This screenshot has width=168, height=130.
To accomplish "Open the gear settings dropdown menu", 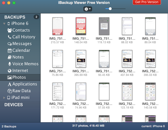I will point(88,9).
